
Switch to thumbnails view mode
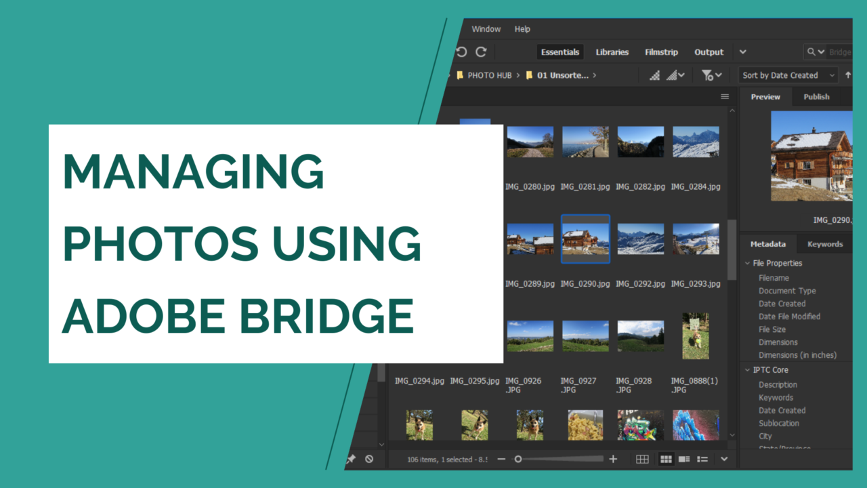(x=666, y=459)
